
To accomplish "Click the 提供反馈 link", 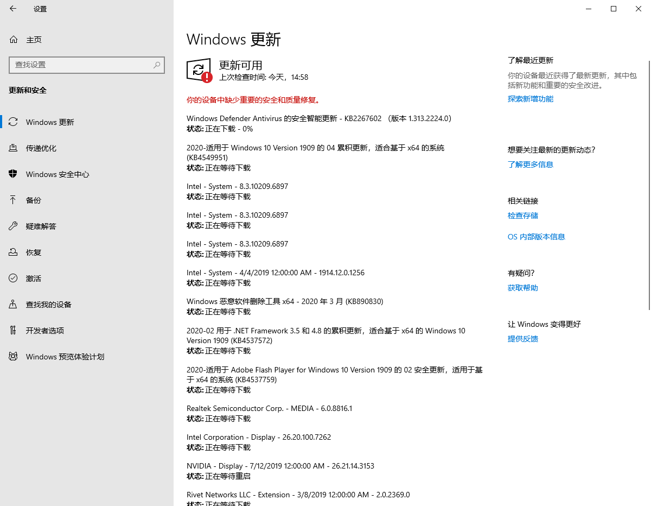I will [522, 339].
